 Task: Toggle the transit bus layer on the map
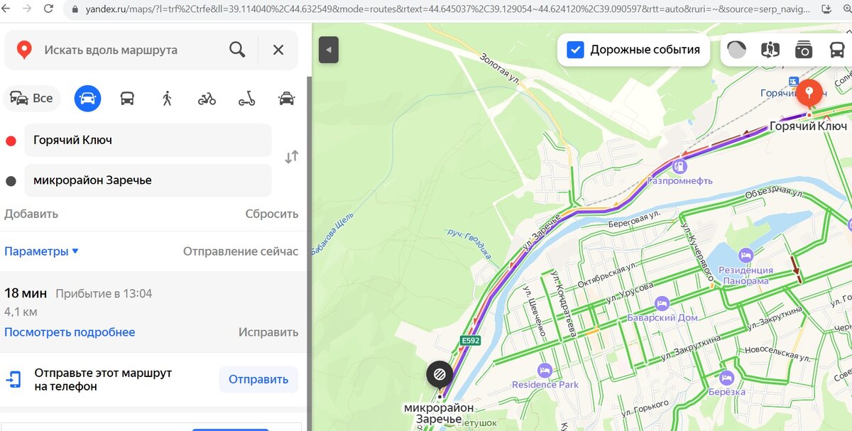coord(836,50)
